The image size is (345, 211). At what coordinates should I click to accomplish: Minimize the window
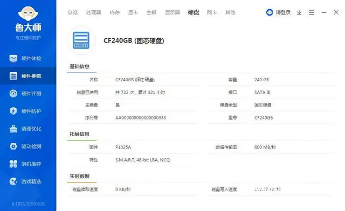(324, 12)
